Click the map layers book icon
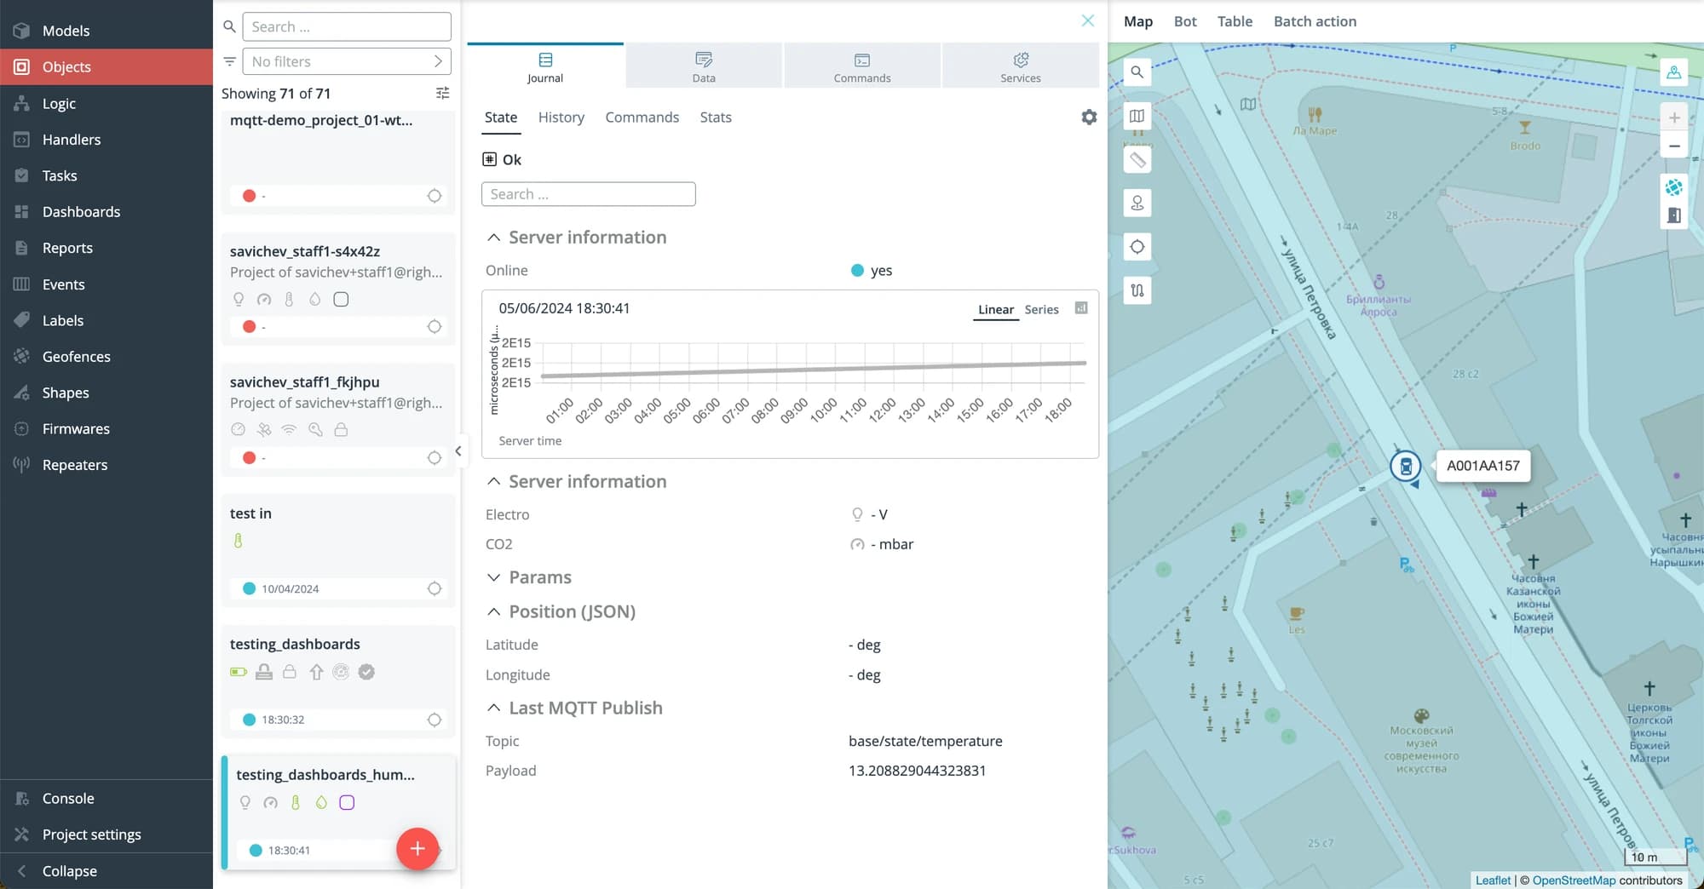The height and width of the screenshot is (889, 1704). pyautogui.click(x=1137, y=117)
